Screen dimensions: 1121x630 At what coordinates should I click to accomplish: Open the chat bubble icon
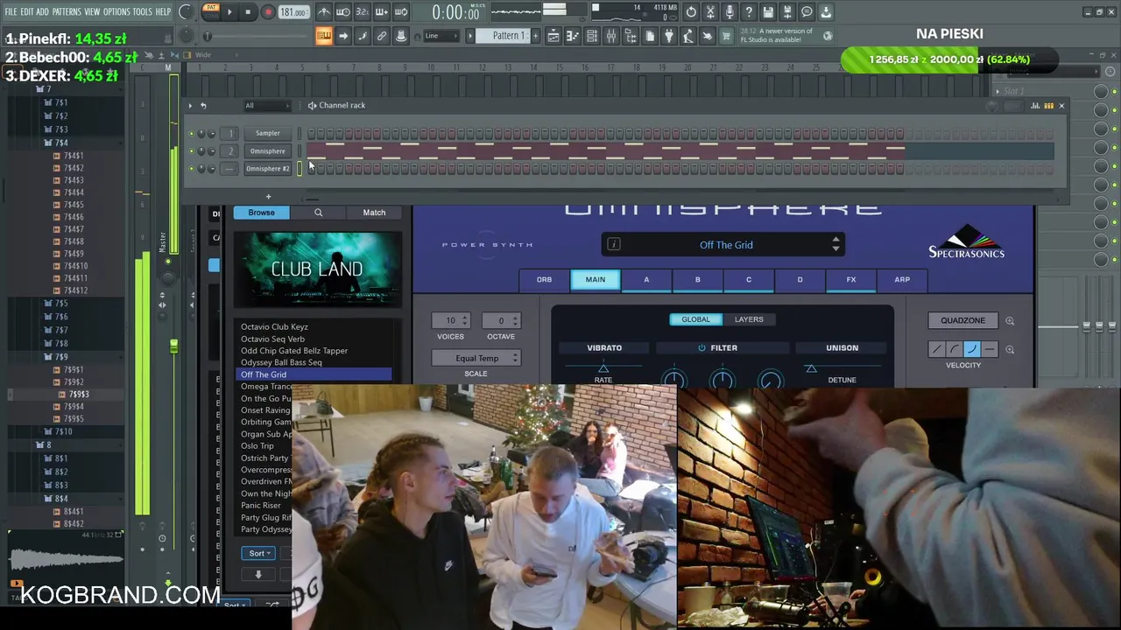pyautogui.click(x=807, y=12)
